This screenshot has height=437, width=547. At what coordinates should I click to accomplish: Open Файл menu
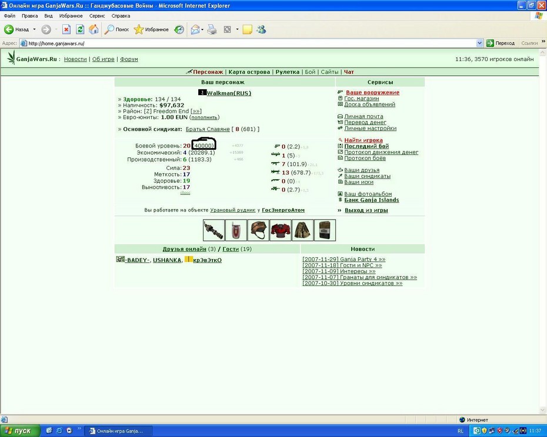click(9, 16)
